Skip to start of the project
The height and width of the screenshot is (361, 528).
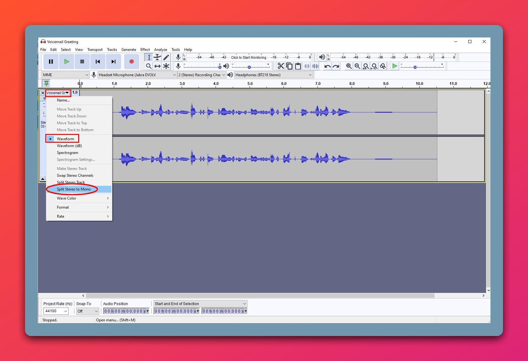tap(98, 62)
